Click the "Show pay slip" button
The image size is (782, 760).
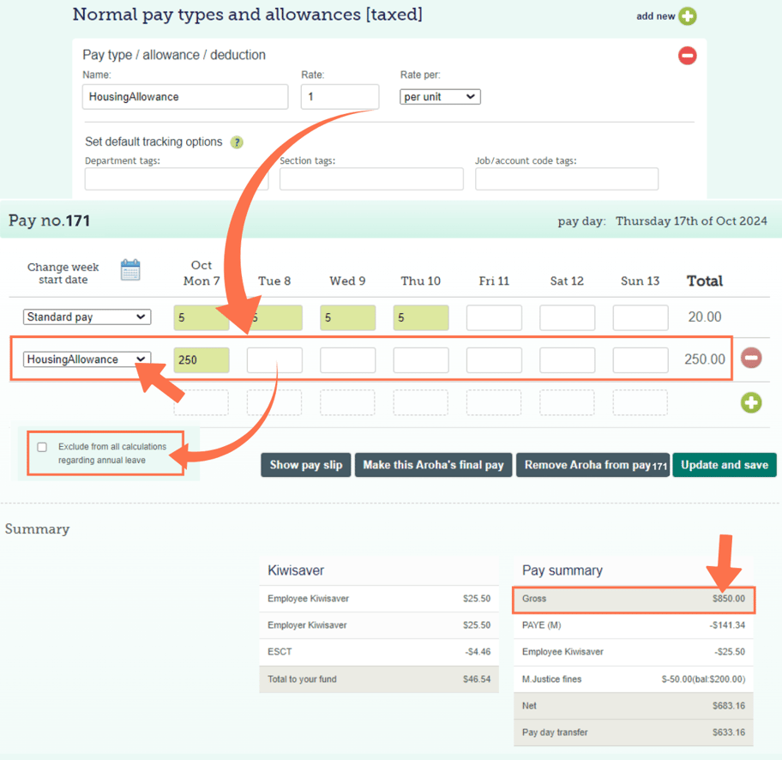pos(305,465)
